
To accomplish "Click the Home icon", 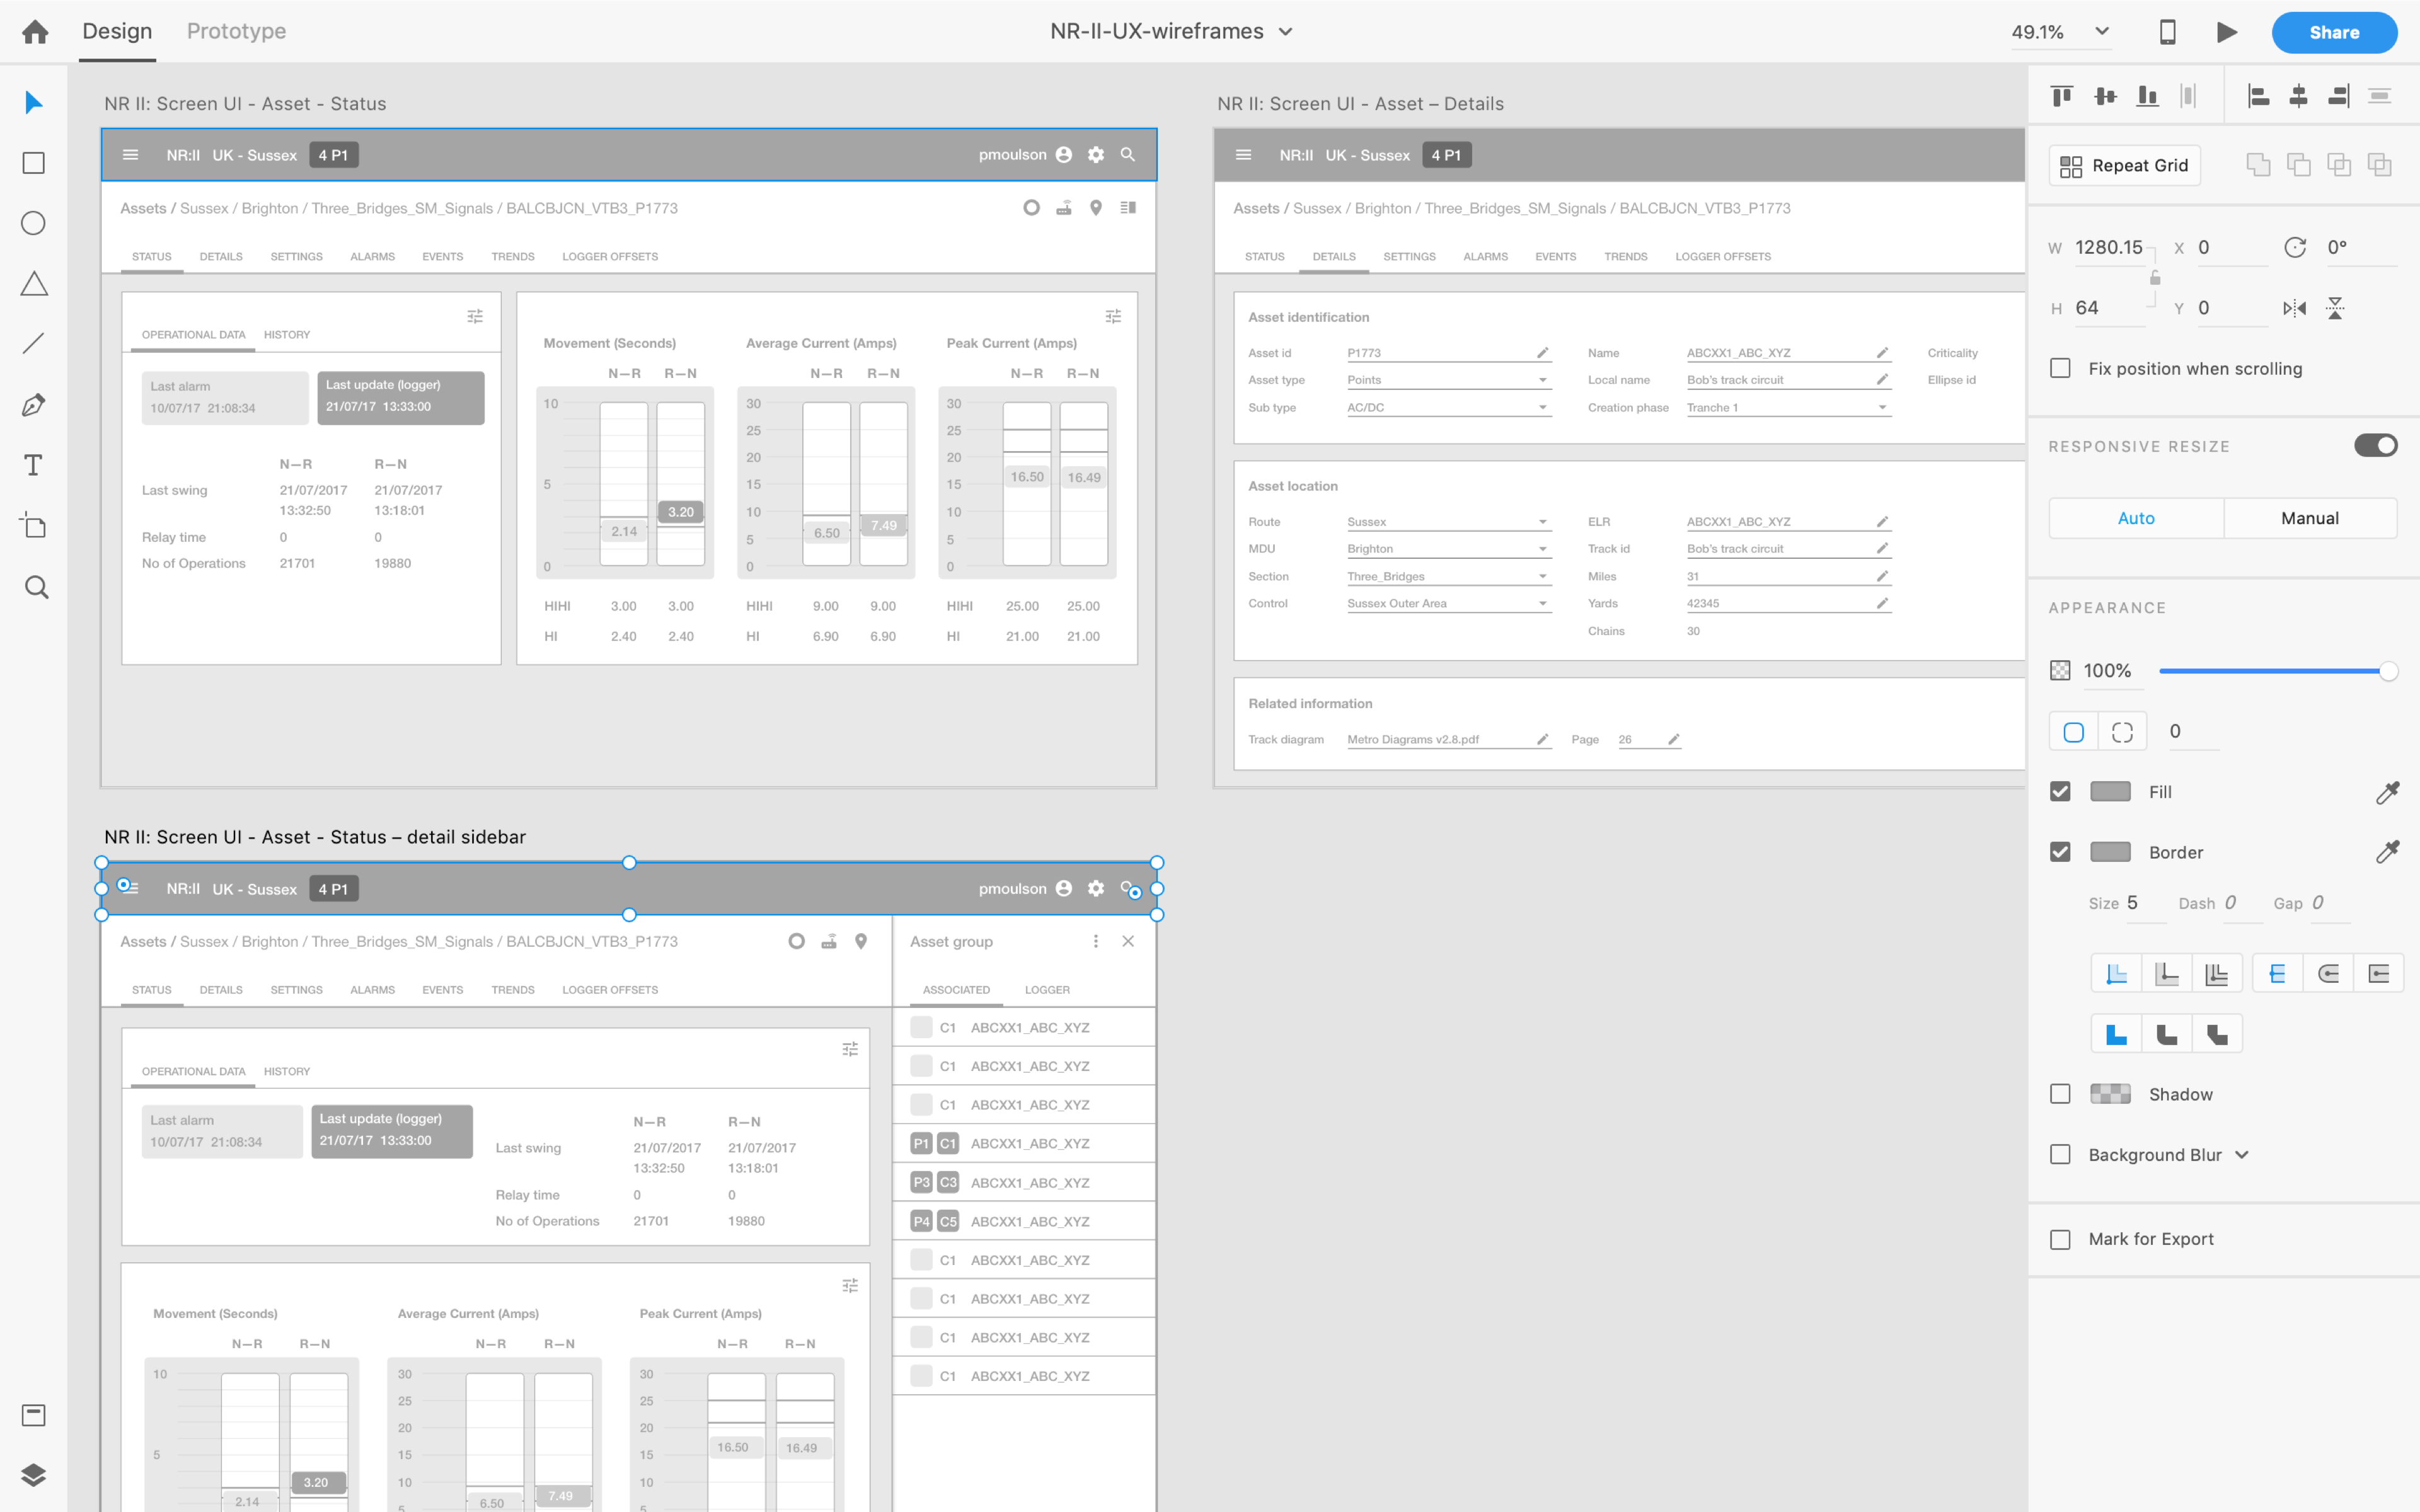I will (x=35, y=32).
